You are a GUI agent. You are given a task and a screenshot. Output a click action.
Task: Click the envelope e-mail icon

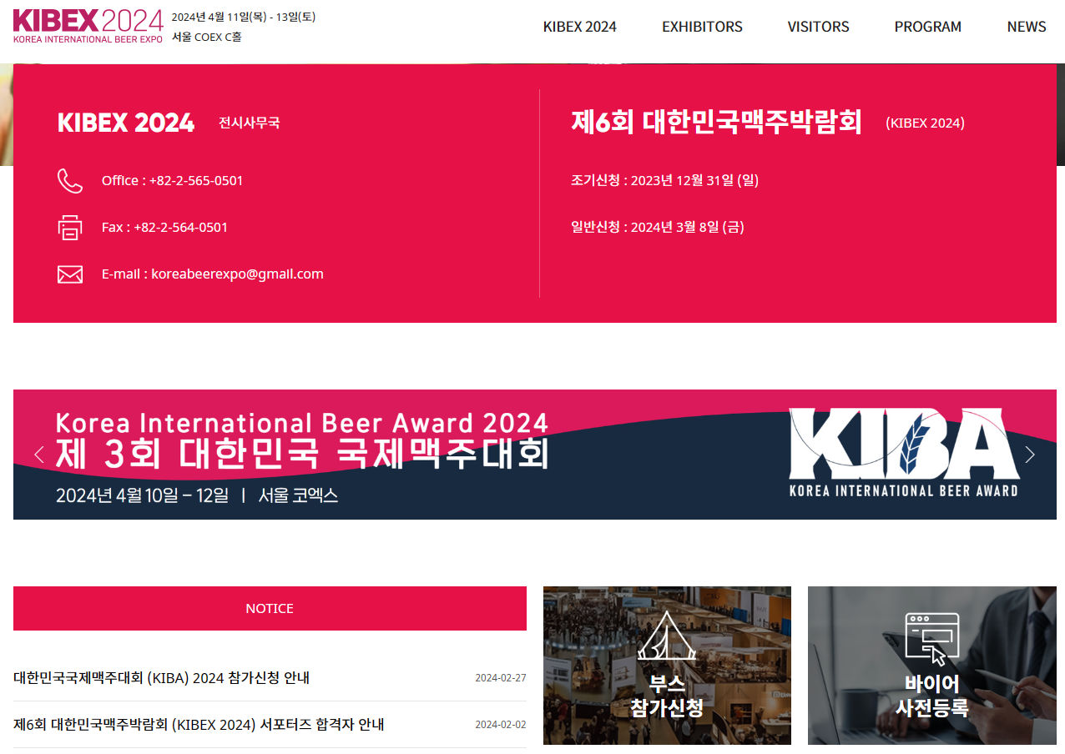pos(70,274)
